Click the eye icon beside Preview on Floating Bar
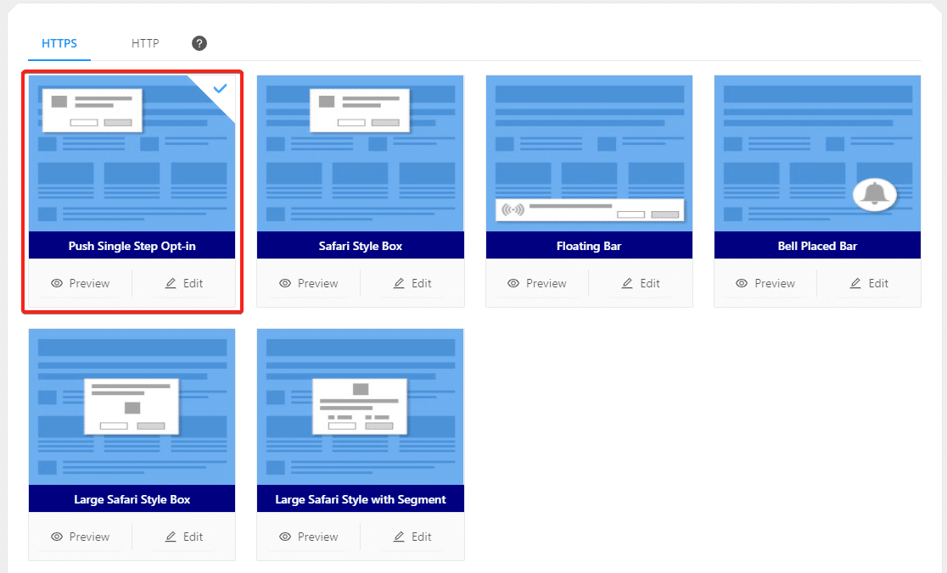 click(514, 283)
